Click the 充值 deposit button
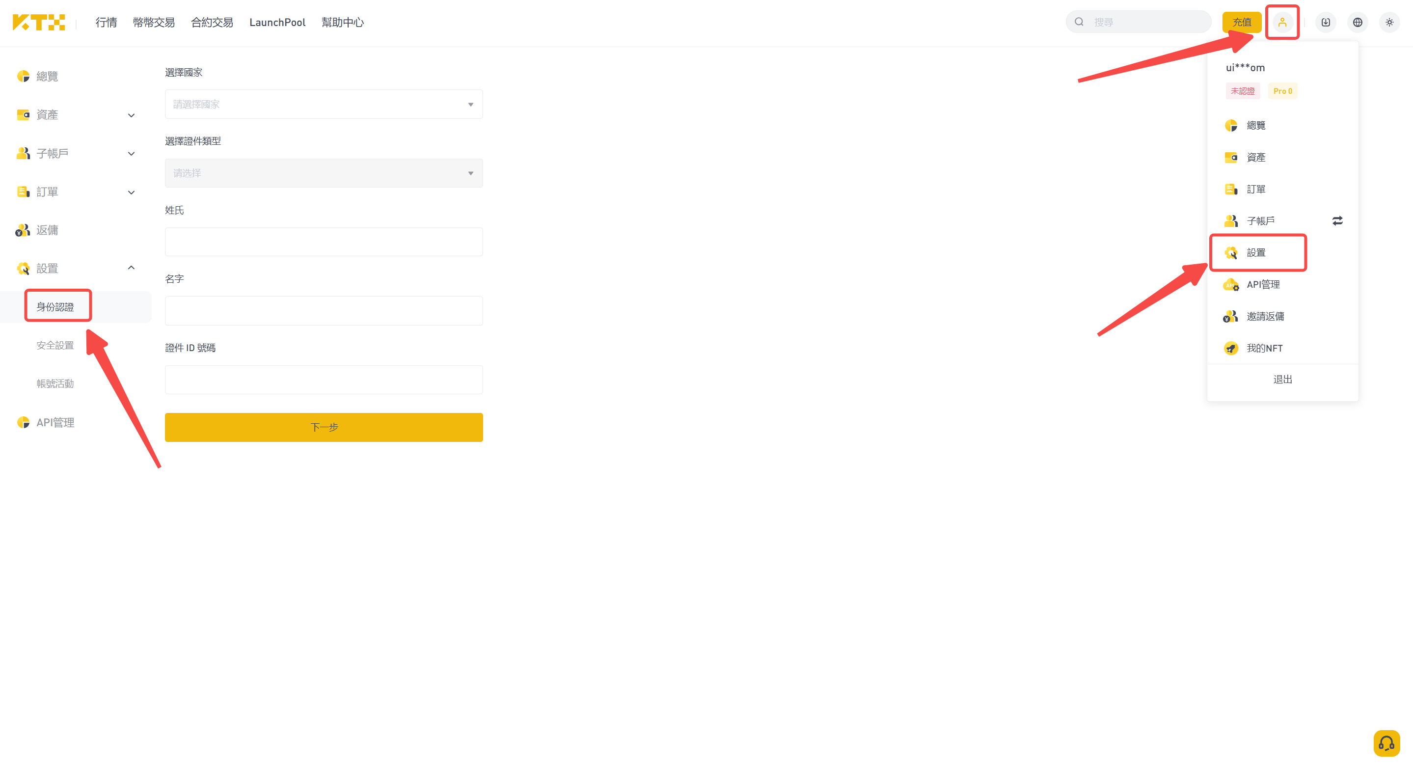 click(1241, 22)
